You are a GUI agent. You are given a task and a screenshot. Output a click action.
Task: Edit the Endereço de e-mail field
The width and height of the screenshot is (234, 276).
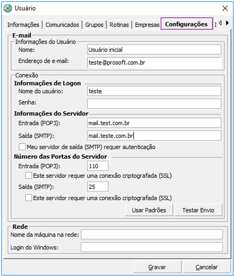[154, 63]
